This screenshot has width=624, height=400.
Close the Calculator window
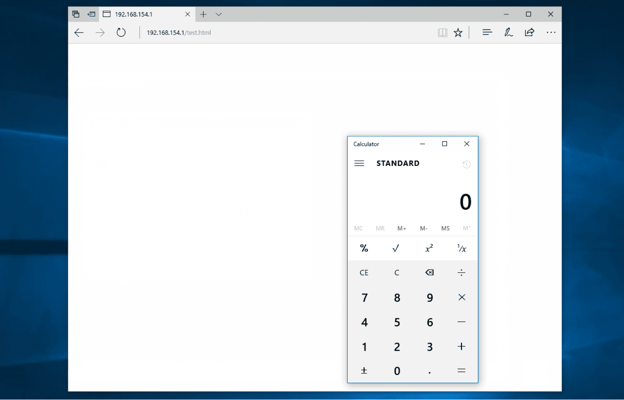466,144
